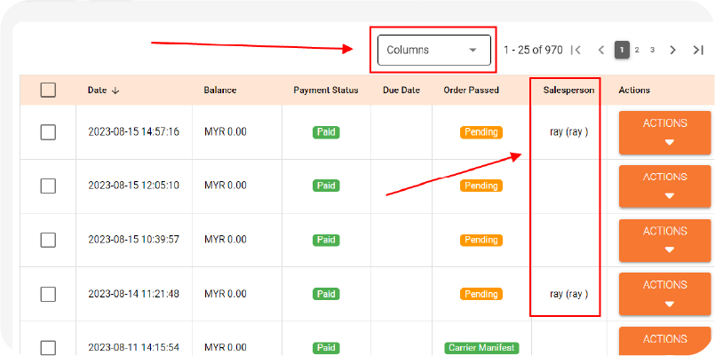
Task: Click the Payment Status column header
Action: point(326,91)
